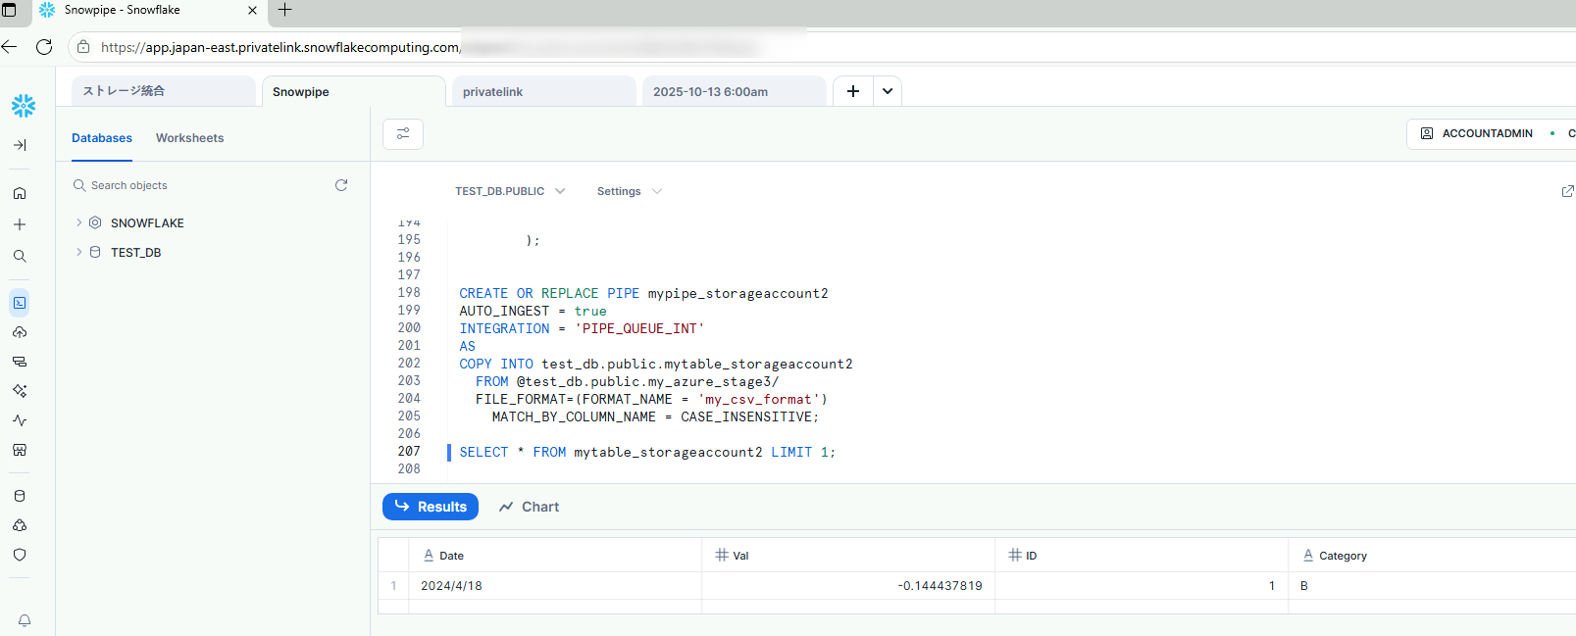Open the TEST_DB.PUBLIC context dropdown
The image size is (1576, 636).
point(510,191)
